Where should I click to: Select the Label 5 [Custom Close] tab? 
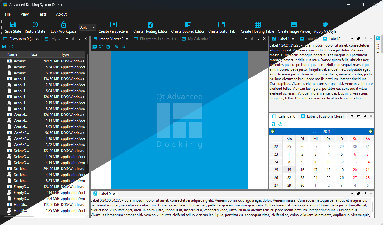pos(322,116)
